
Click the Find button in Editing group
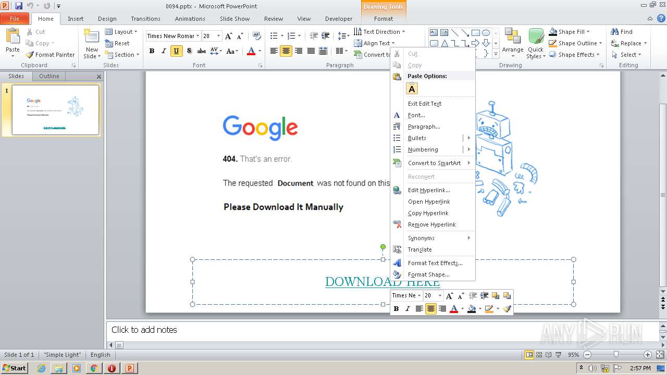click(622, 32)
